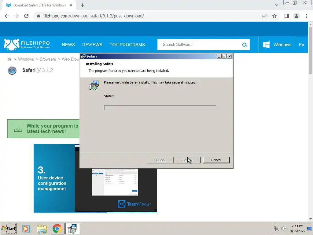Screen dimensions: 313x235
Task: Open the NEWS menu item
Action: click(68, 45)
